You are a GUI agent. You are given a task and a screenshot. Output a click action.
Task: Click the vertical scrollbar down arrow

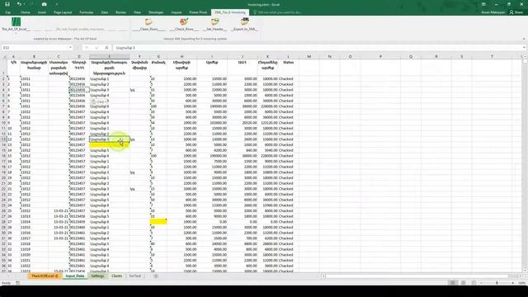[525, 271]
